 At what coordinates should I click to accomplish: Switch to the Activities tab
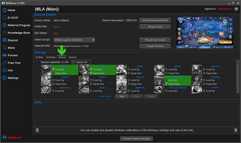(51, 57)
